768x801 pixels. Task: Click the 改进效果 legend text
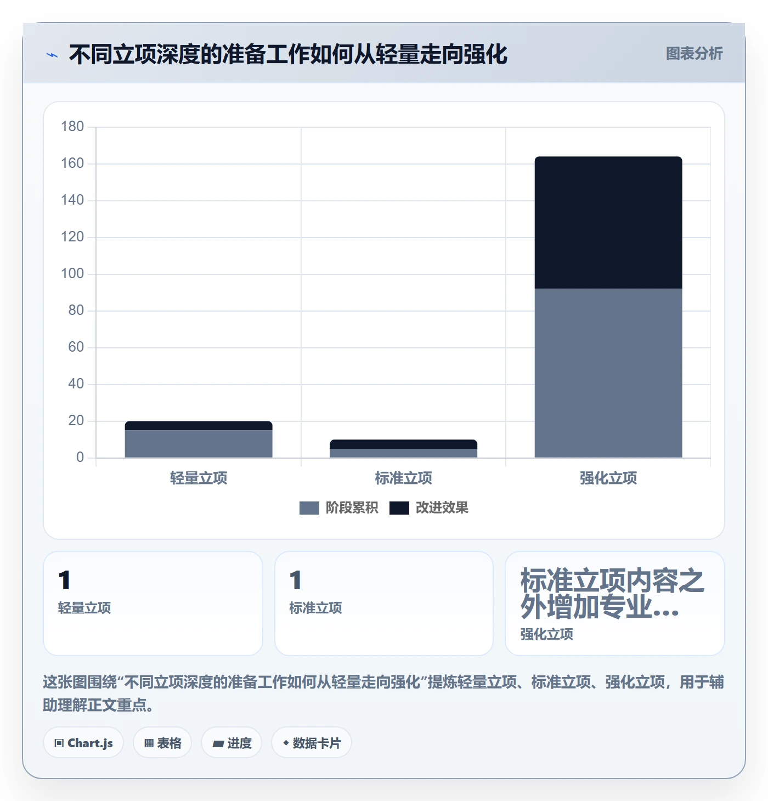click(x=442, y=508)
